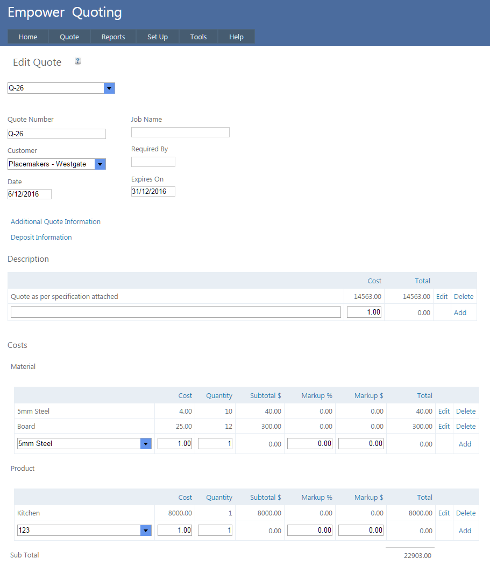Click the Job Name input field
490x565 pixels.
tap(180, 132)
